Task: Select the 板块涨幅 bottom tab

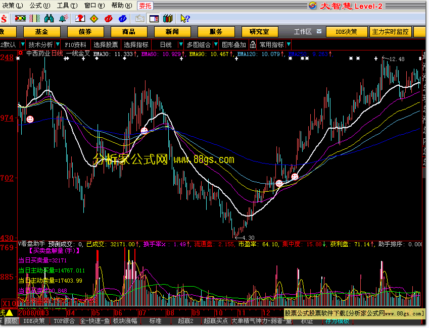Action: [125, 321]
